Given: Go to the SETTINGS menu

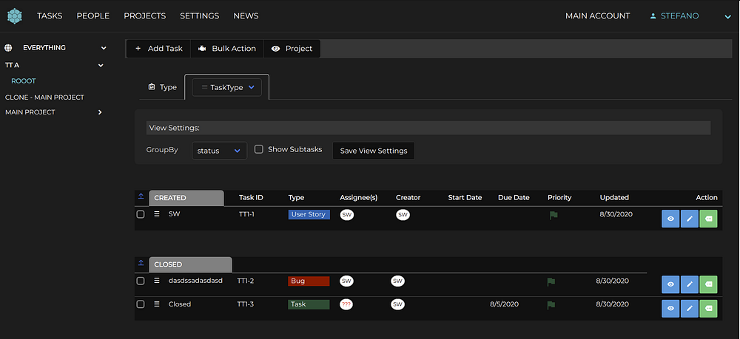Looking at the screenshot, I should click(199, 16).
